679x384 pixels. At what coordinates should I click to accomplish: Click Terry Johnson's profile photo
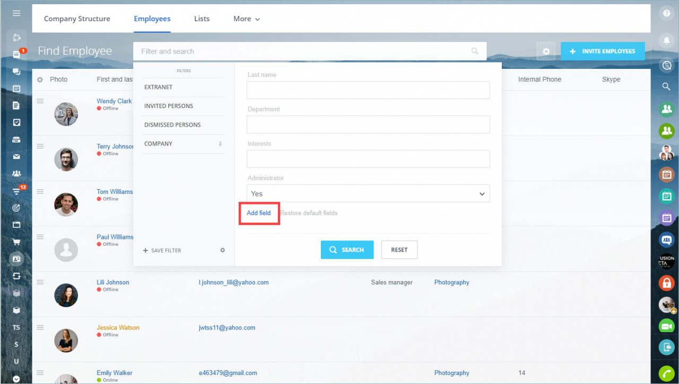(x=66, y=159)
